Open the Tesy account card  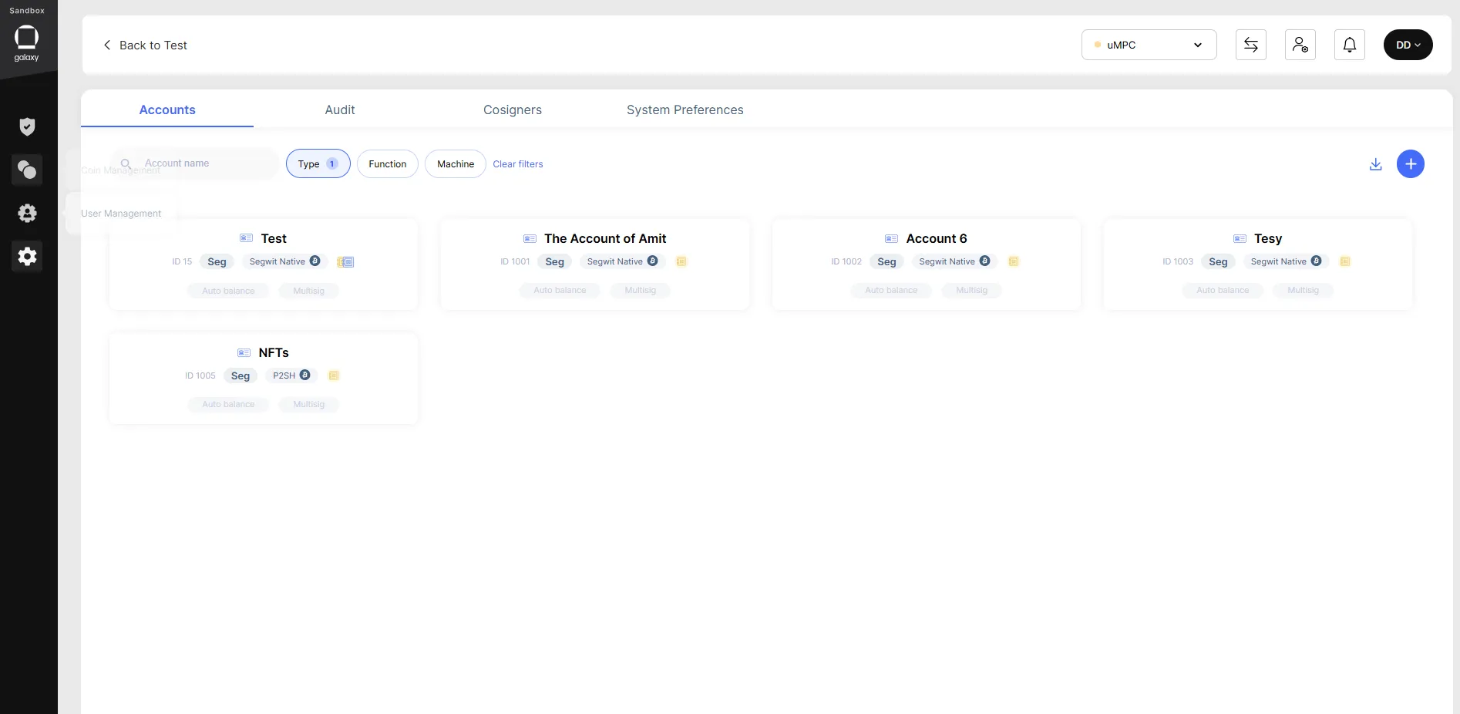[x=1258, y=264]
